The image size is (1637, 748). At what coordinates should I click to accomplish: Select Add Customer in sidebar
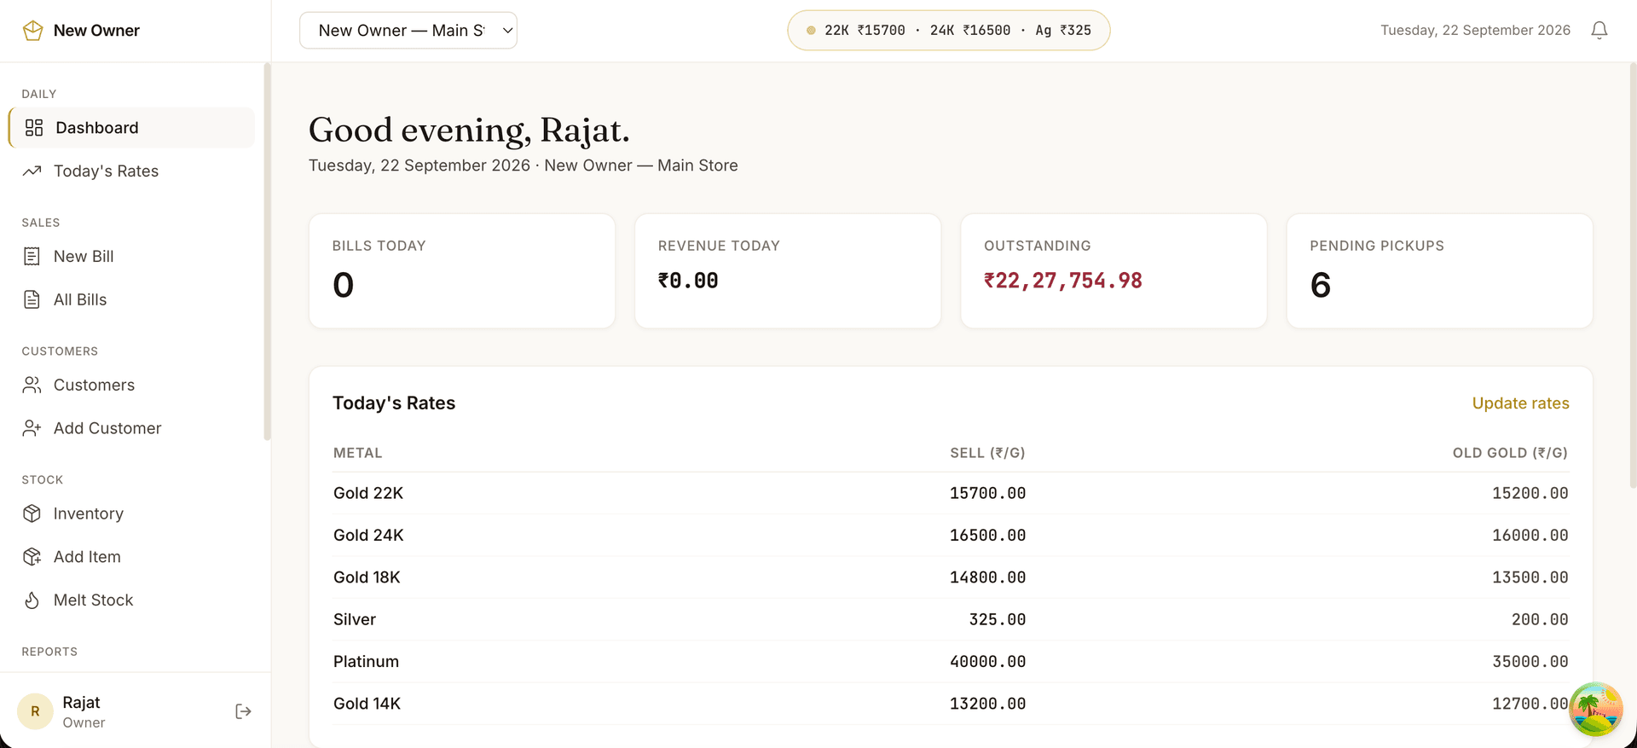(131, 428)
